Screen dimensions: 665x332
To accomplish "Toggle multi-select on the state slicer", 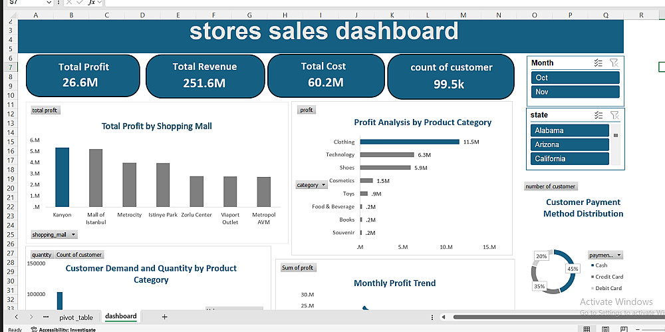I will click(x=598, y=115).
